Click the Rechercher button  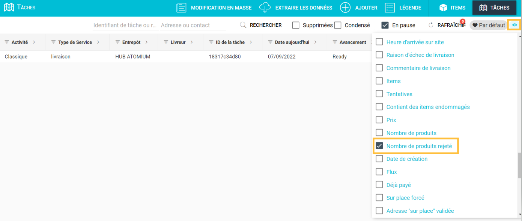(x=261, y=25)
